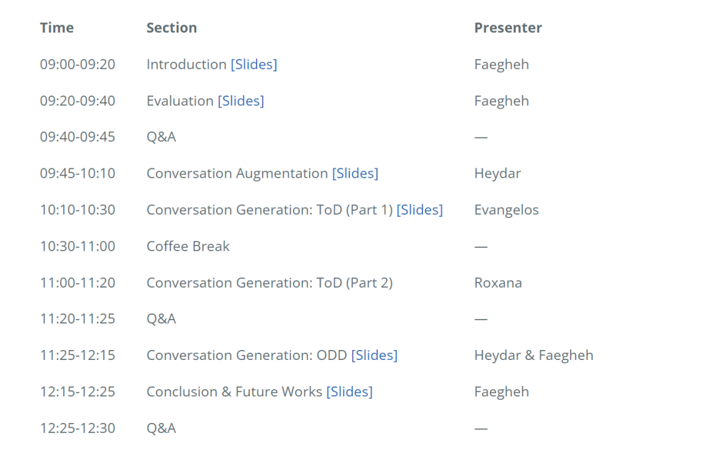Open ToD Part 1 slides link
This screenshot has height=470, width=716.
[x=420, y=210]
